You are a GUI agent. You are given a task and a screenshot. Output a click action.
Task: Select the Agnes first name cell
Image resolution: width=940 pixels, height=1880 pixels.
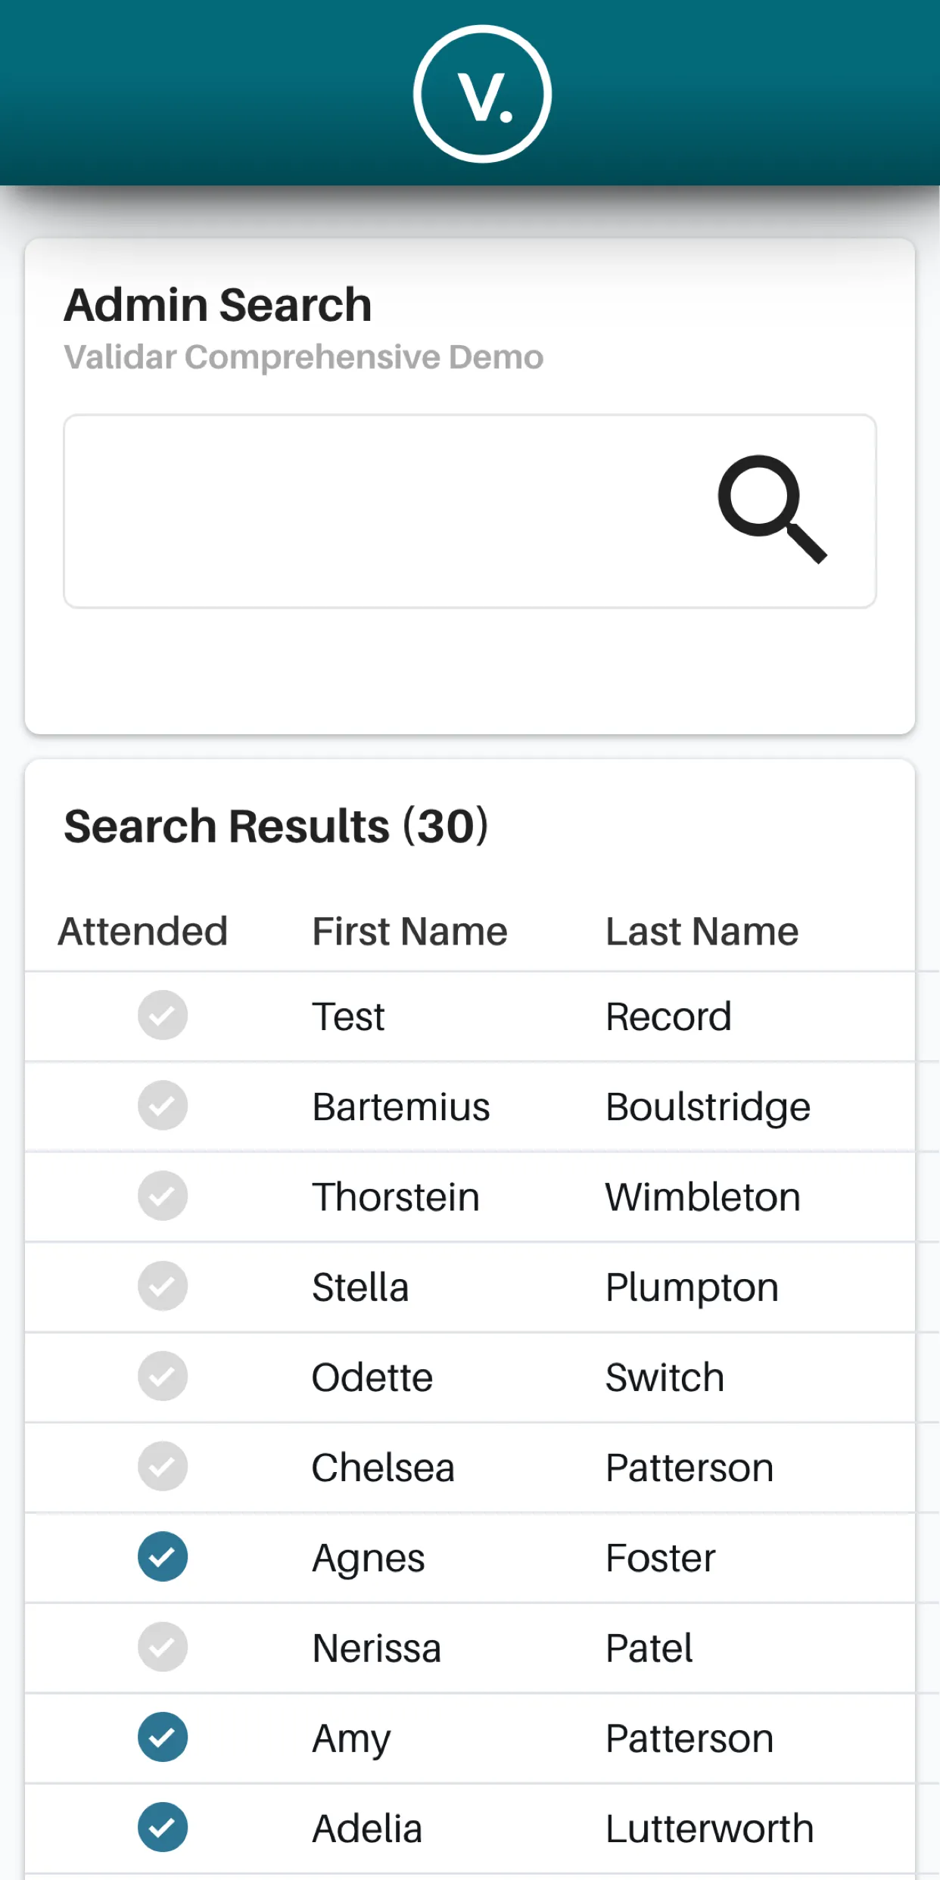pyautogui.click(x=369, y=1558)
